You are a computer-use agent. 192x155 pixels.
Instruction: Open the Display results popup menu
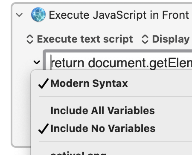(166, 39)
